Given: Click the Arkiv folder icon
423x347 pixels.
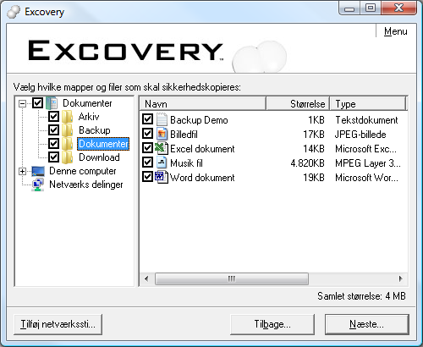Looking at the screenshot, I should point(67,117).
